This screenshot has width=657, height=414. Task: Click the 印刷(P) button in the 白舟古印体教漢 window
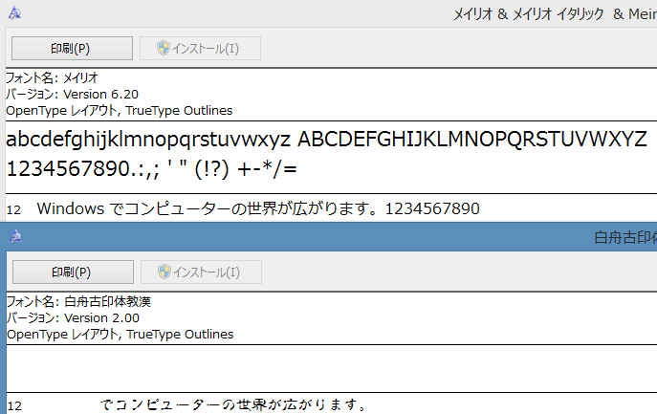click(x=73, y=272)
